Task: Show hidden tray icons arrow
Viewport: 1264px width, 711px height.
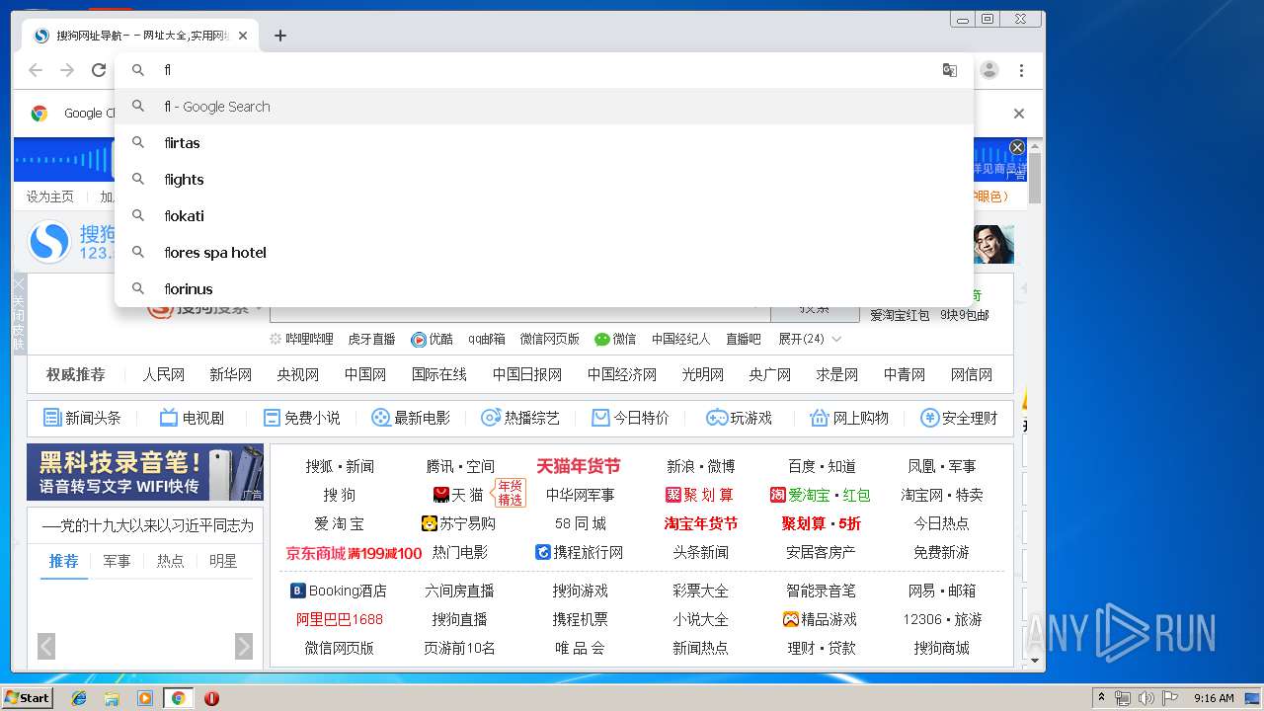Action: click(x=1101, y=698)
